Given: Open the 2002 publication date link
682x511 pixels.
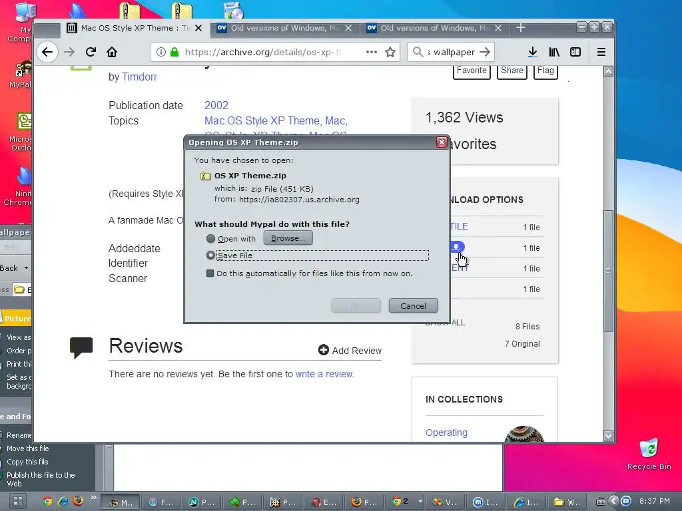Looking at the screenshot, I should pyautogui.click(x=216, y=106).
